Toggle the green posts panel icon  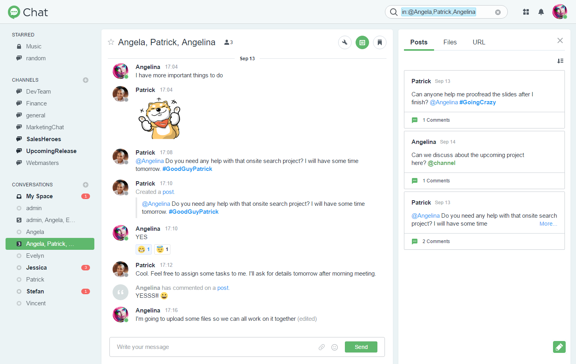[362, 42]
